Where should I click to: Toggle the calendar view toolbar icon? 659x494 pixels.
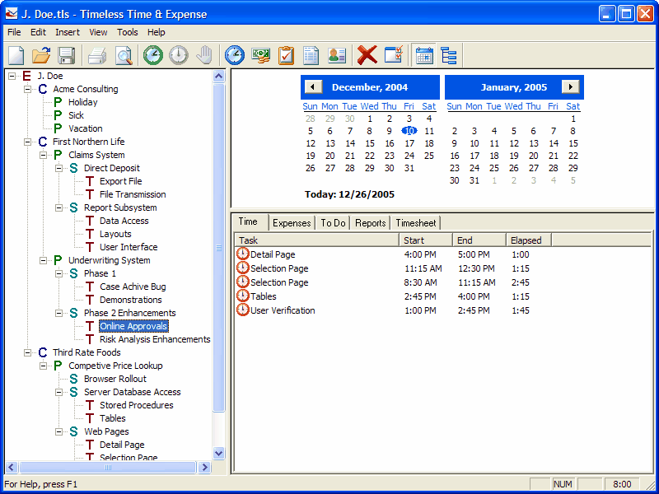424,55
